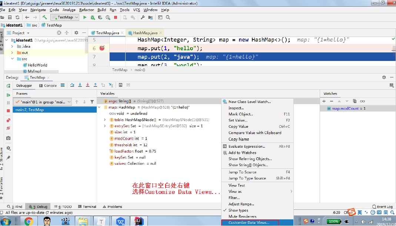
Task: Open the Analyze menu
Action: click(x=69, y=10)
